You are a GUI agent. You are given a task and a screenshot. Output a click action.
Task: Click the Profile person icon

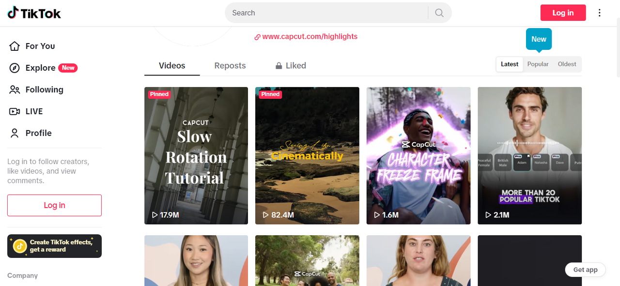15,133
